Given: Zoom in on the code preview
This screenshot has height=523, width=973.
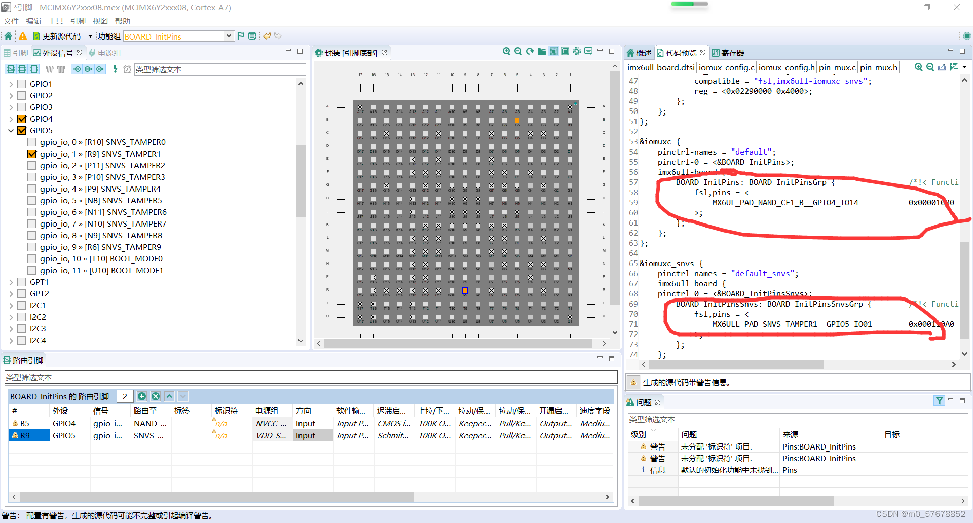Looking at the screenshot, I should 918,67.
